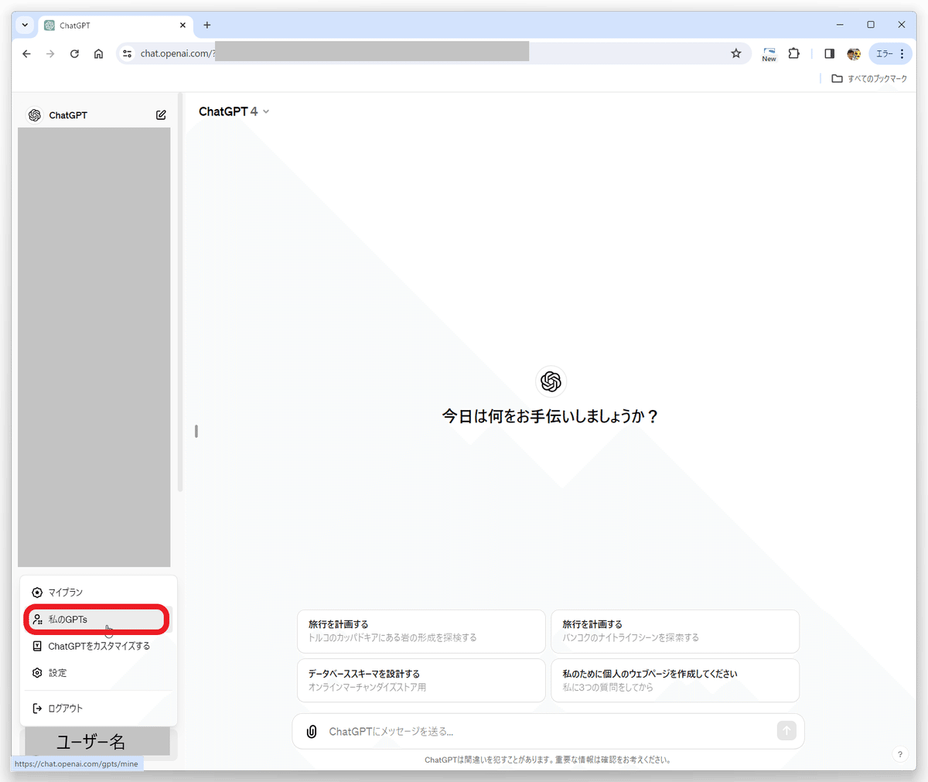Image resolution: width=928 pixels, height=782 pixels.
Task: Click the New extension icon in toolbar
Action: click(x=769, y=53)
